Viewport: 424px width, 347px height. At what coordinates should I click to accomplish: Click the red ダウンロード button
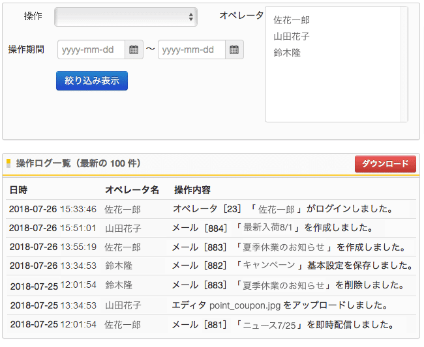385,164
